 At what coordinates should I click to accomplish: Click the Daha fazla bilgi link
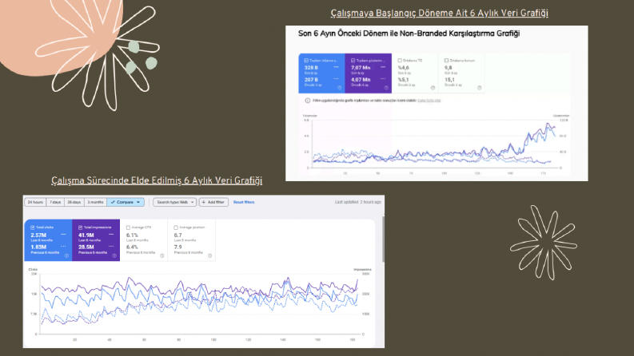click(x=429, y=101)
